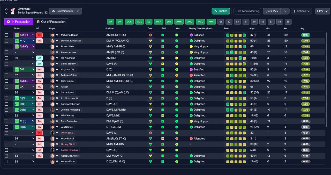Click Hugo Ekitiké's red morale icon
Screen dimensions: 331x175
(x=177, y=138)
